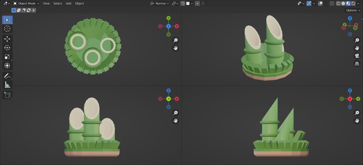Click zoom magnifier icon in top orthographic viewport
Viewport: 363px width, 165px height.
175,40
